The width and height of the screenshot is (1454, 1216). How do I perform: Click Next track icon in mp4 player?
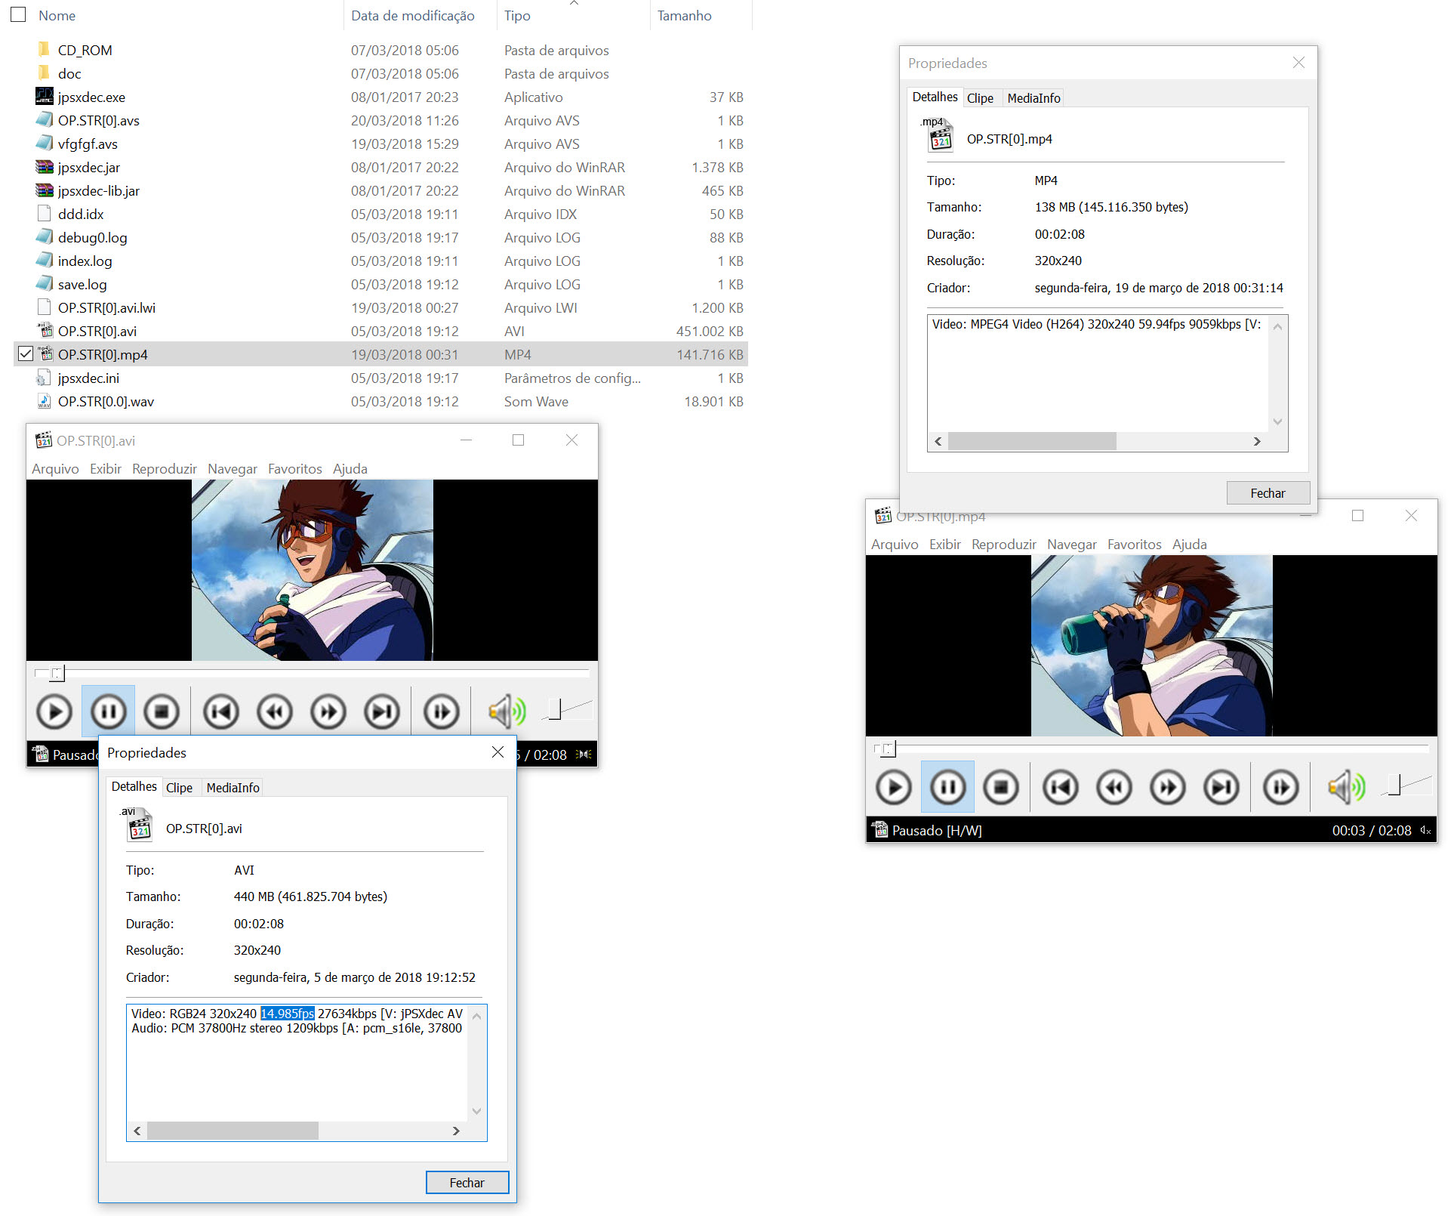pyautogui.click(x=1221, y=787)
